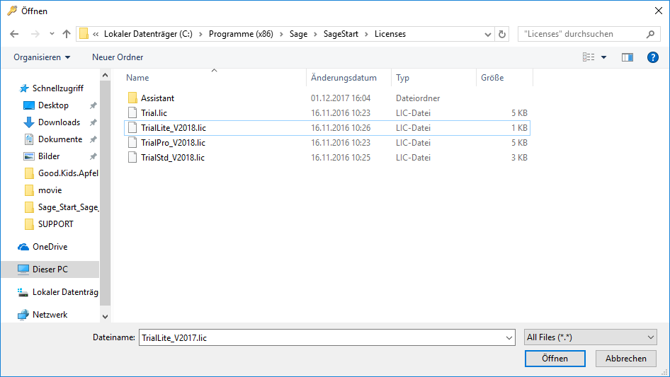Image resolution: width=670 pixels, height=377 pixels.
Task: Go up one folder level arrow
Action: pos(67,34)
